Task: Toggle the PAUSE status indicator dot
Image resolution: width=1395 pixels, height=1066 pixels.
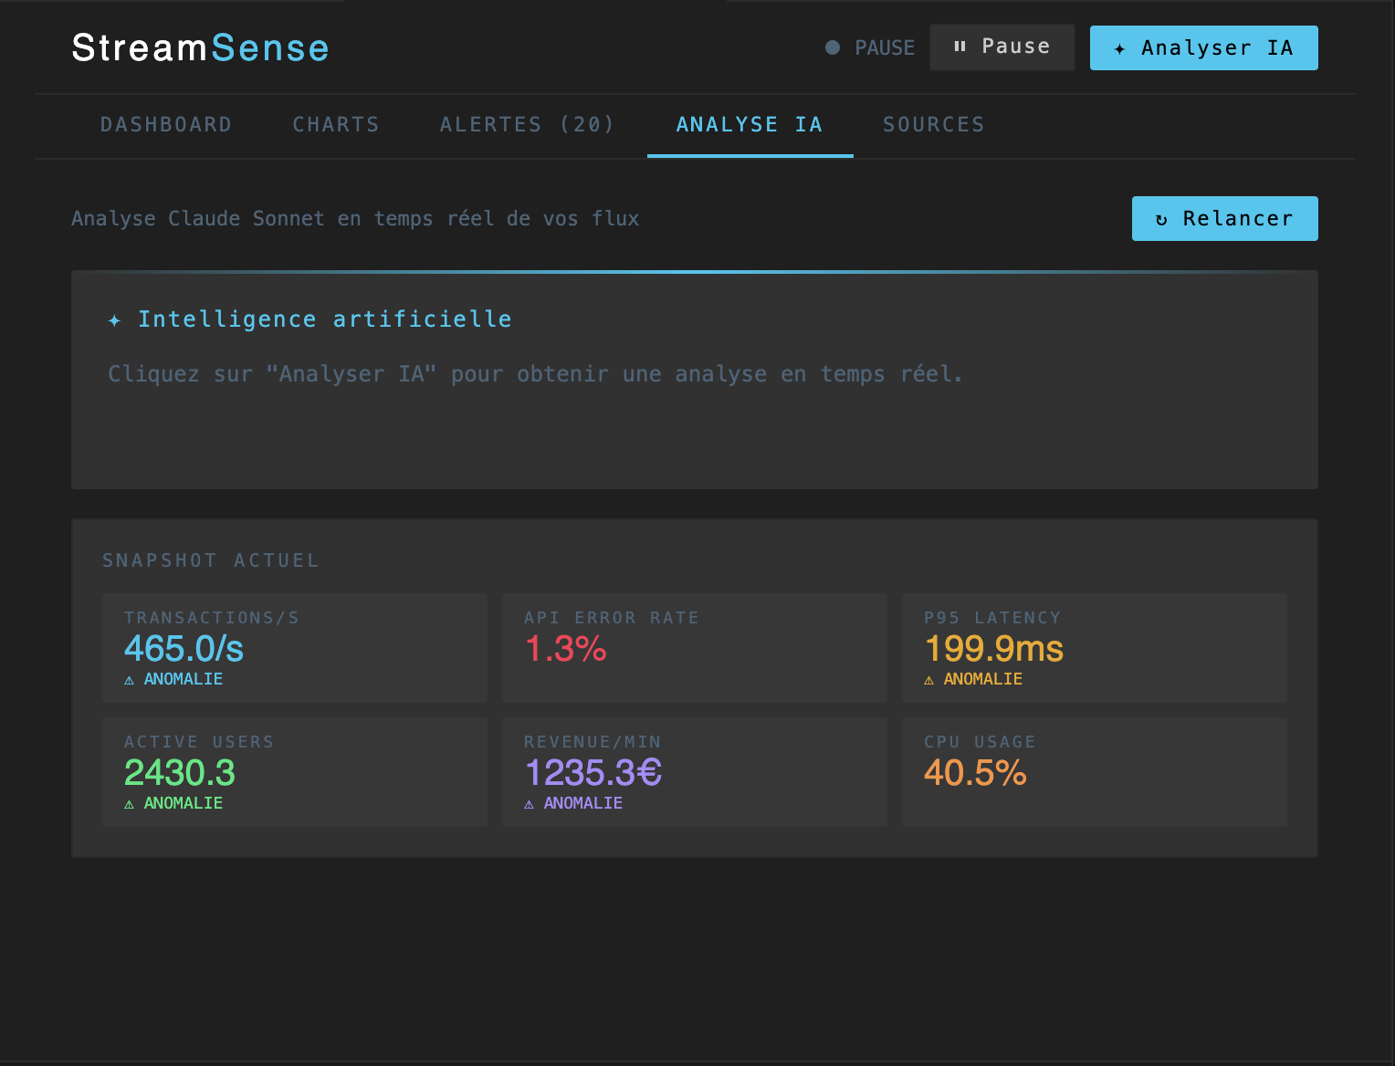Action: pyautogui.click(x=832, y=47)
